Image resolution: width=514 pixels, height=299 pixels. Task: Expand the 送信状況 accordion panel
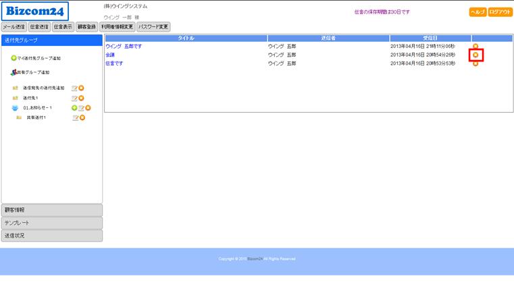(51, 236)
